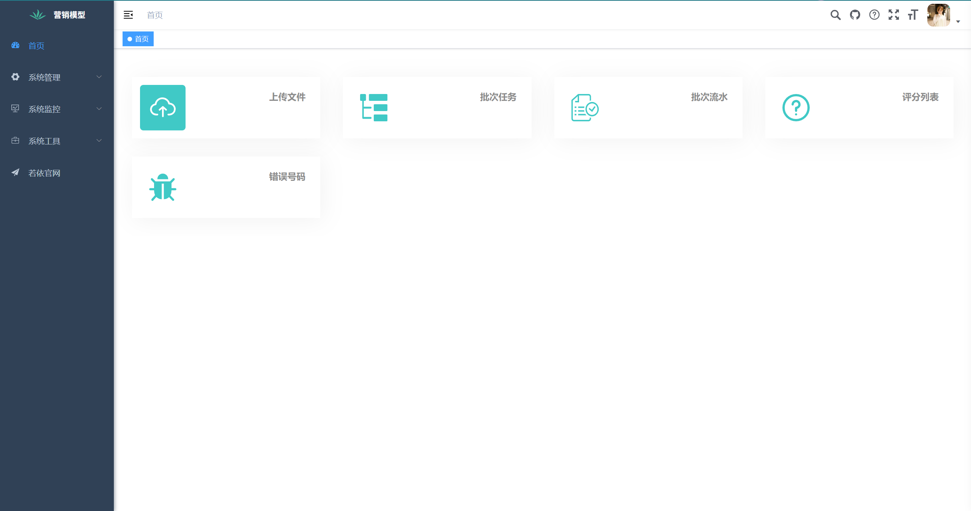Expand the 系统监控 submenu chevron
Screen dimensions: 971x511
tap(99, 109)
